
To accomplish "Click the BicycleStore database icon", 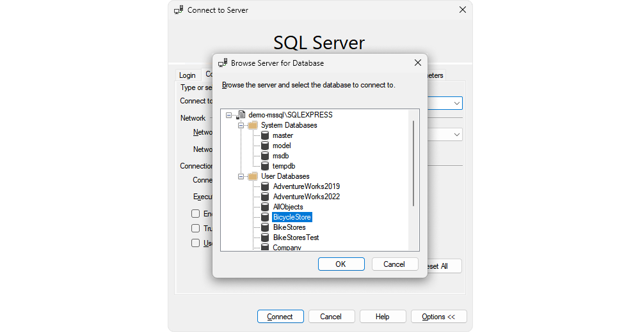I will pos(265,216).
